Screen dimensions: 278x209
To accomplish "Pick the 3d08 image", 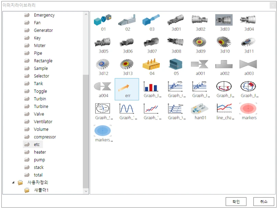I will pyautogui.click(x=176, y=42).
